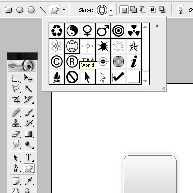Pick the crosshair registration target shape

pos(103,61)
